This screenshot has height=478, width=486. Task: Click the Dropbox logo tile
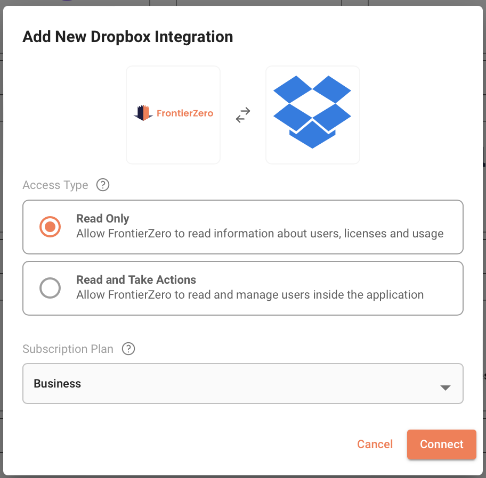click(312, 114)
